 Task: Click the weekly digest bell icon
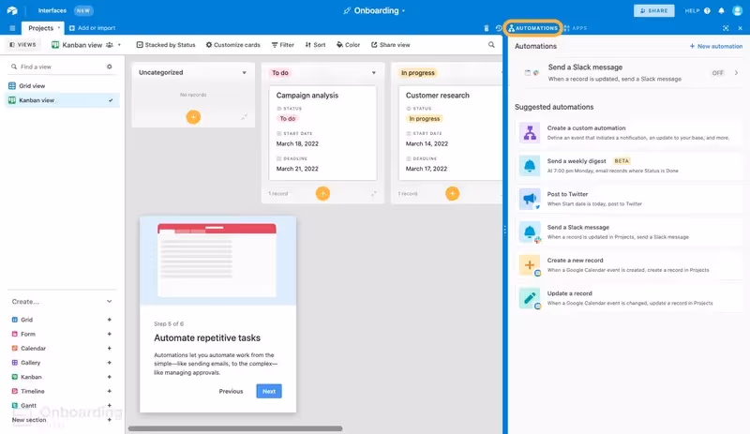[530, 166]
